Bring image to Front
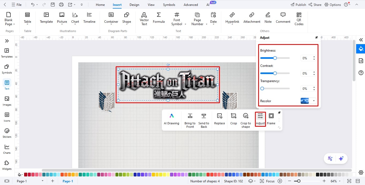The height and width of the screenshot is (185, 365). click(x=190, y=121)
